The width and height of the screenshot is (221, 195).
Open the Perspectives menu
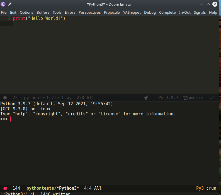click(90, 13)
